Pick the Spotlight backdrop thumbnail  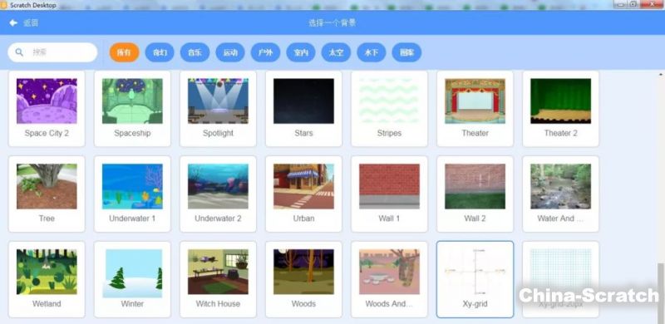coord(218,101)
